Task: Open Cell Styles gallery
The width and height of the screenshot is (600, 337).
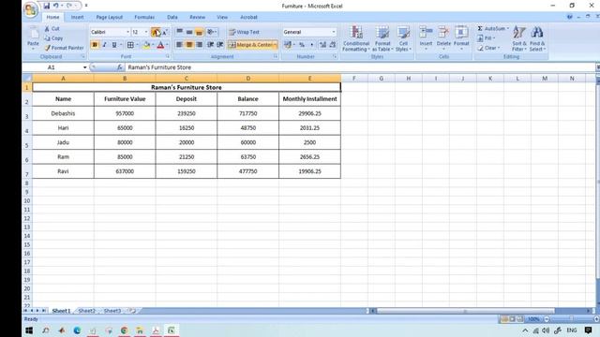Action: 403,38
